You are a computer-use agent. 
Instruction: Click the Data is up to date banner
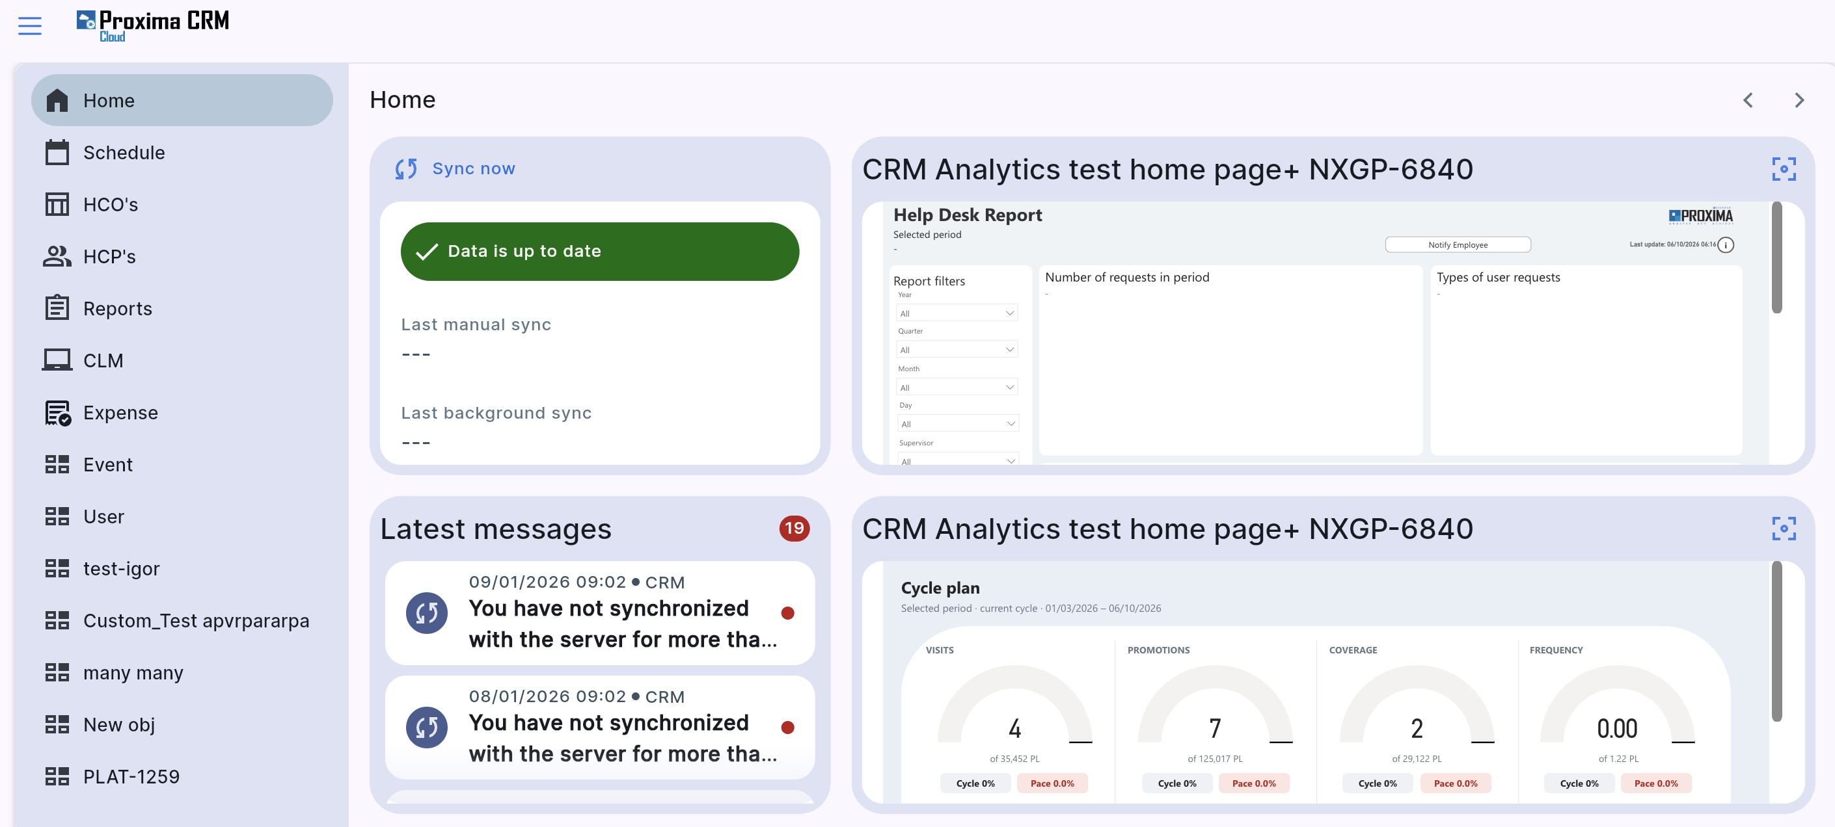click(600, 251)
